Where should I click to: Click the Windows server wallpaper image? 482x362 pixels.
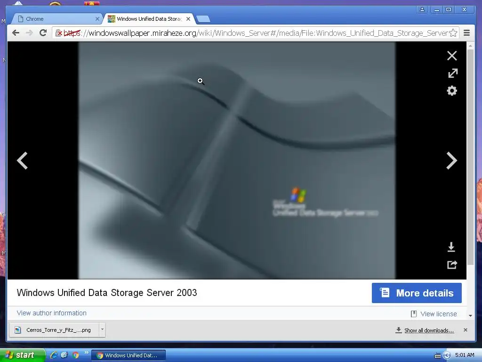[x=237, y=160]
